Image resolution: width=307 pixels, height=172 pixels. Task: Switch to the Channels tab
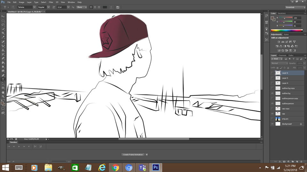(x=282, y=55)
